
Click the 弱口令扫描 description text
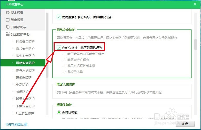coord(109,92)
